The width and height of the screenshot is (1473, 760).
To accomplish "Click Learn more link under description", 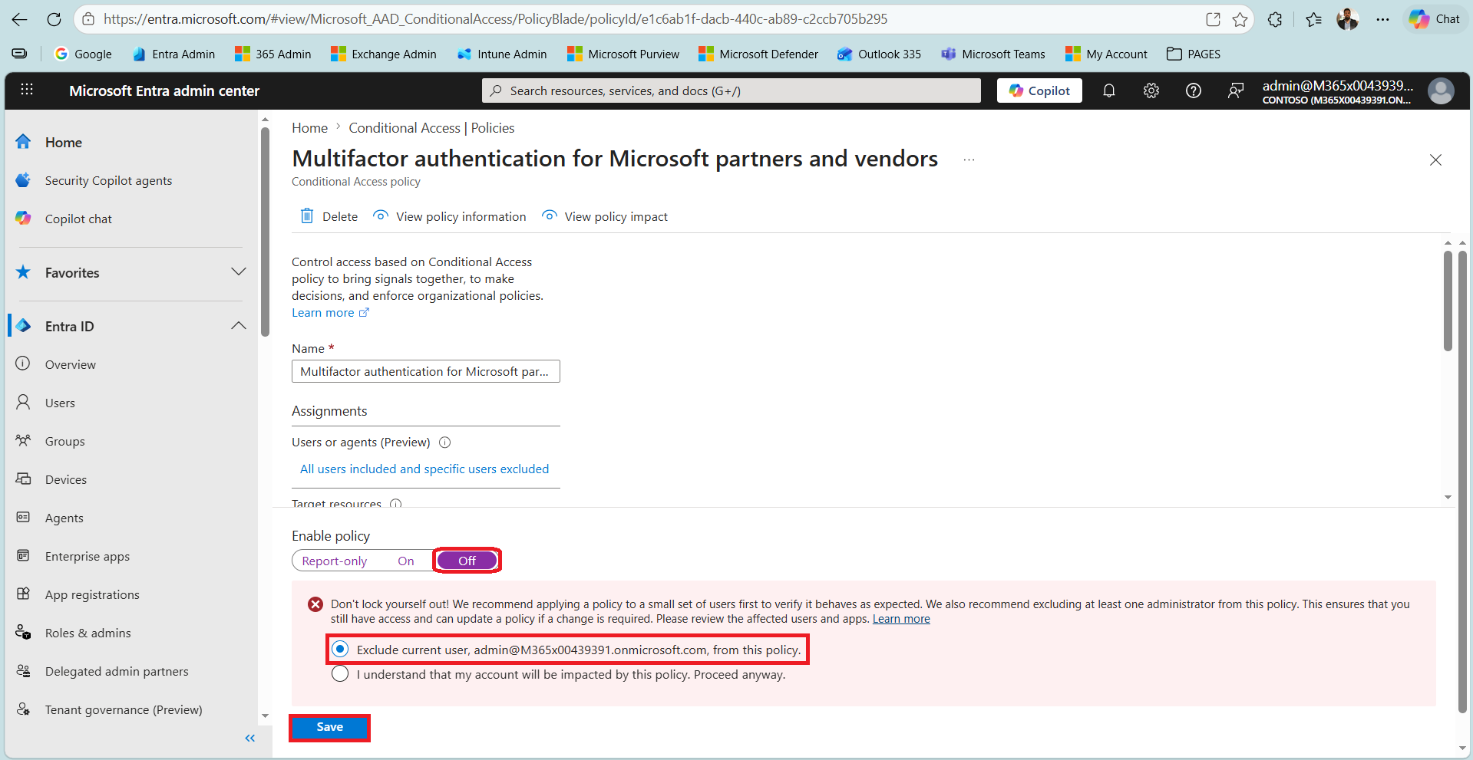I will click(330, 313).
